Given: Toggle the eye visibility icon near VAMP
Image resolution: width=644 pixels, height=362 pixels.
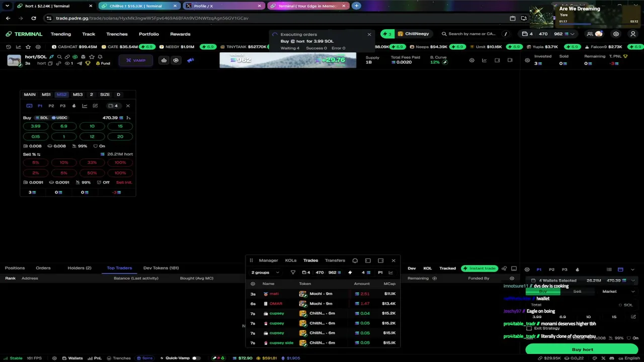Looking at the screenshot, I should (176, 60).
